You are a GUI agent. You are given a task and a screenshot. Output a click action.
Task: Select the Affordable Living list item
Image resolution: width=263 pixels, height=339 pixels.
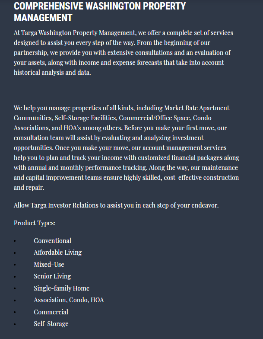58,253
